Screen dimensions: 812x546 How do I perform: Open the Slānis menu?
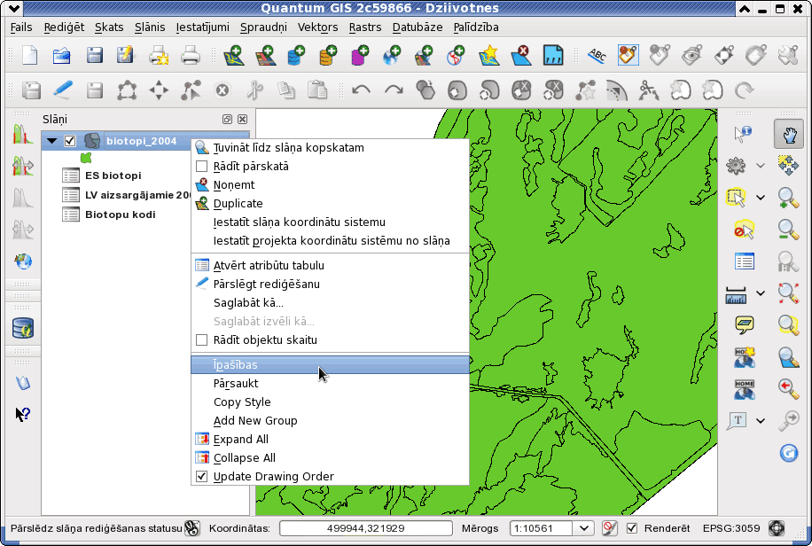point(150,27)
